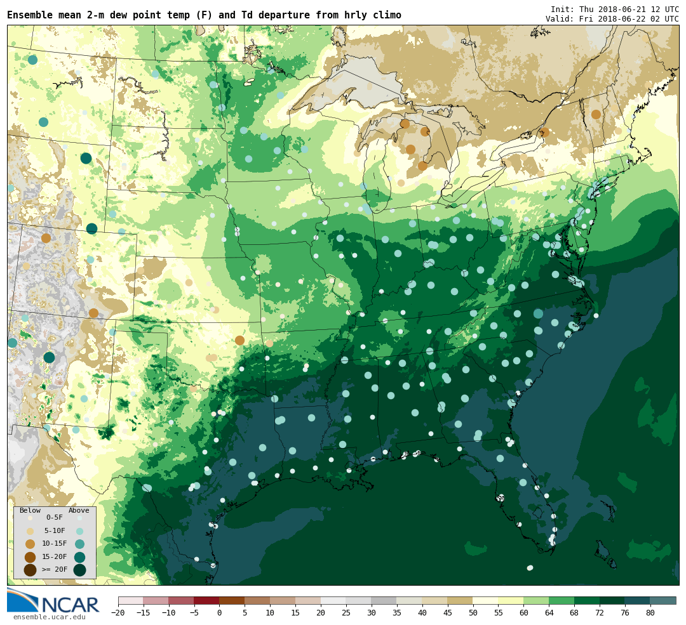Image resolution: width=686 pixels, height=625 pixels.
Task: Click the 'Above' legend heading
Action: click(x=79, y=511)
